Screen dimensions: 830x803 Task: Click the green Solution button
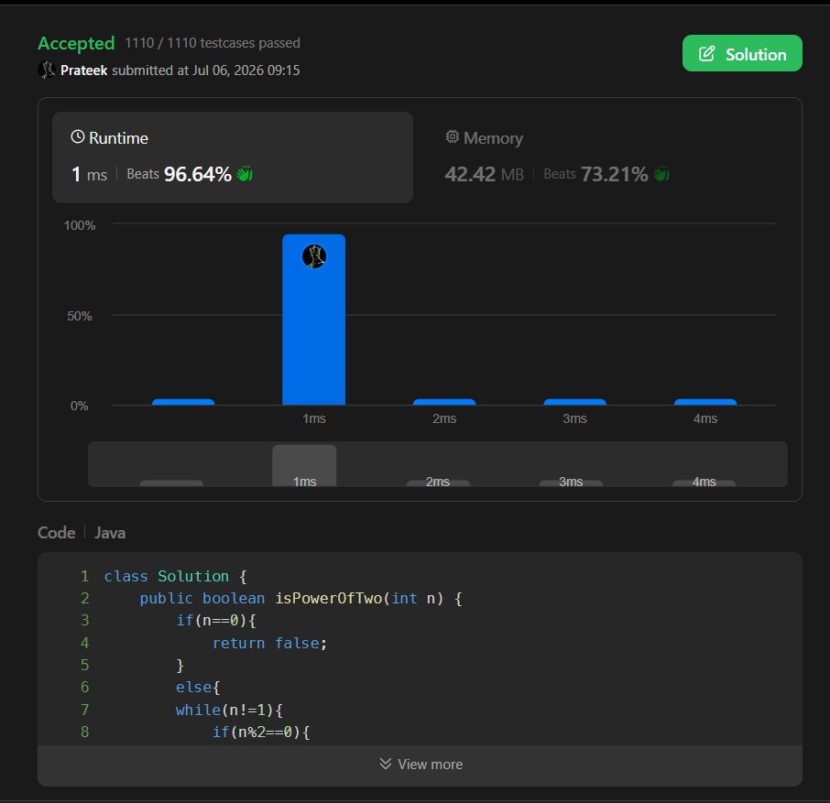[x=742, y=53]
